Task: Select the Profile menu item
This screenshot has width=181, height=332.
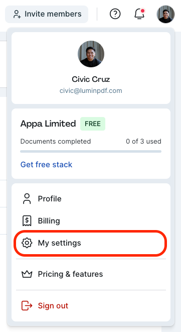Action: coord(91,198)
